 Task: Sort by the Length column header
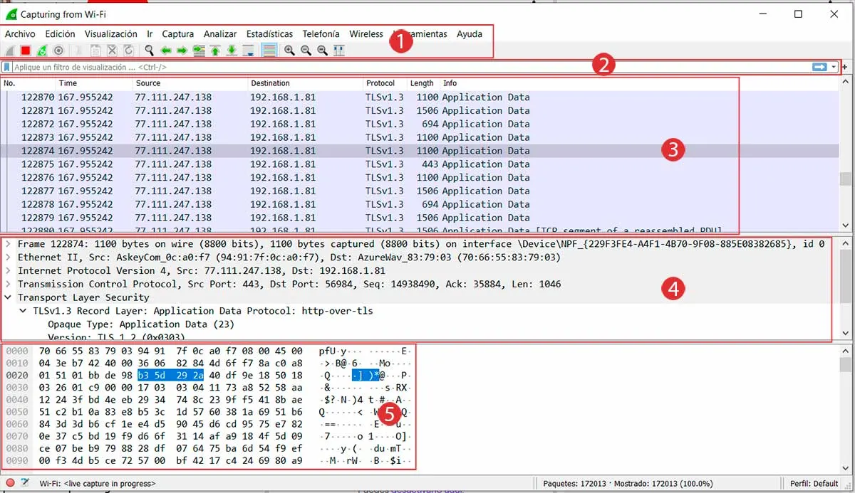pos(423,83)
